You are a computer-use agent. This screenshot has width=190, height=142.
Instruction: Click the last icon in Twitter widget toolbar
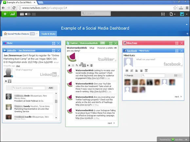[x=91, y=65]
